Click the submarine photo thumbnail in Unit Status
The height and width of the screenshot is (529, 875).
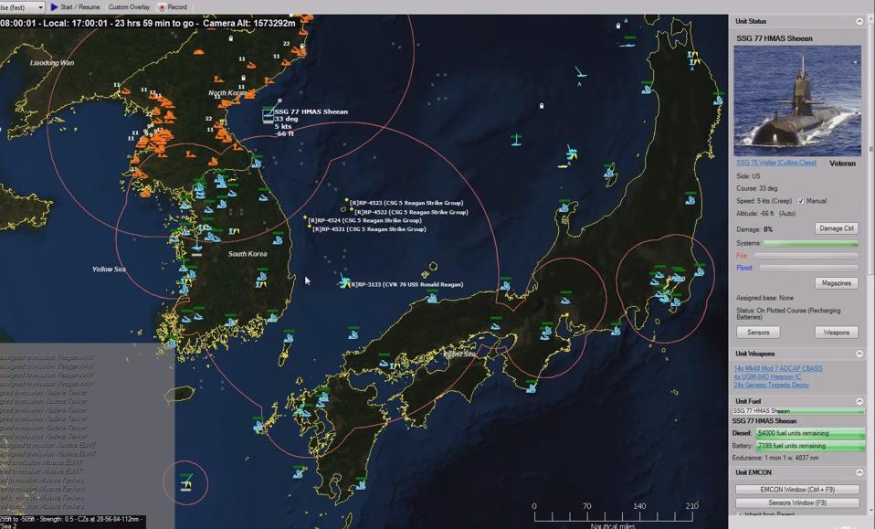[796, 99]
